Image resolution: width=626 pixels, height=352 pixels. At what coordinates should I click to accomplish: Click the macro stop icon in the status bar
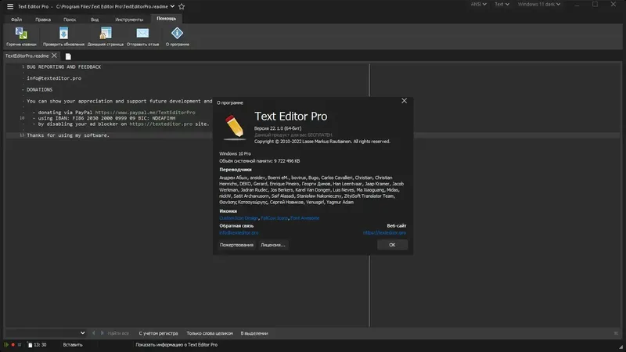coord(19,344)
